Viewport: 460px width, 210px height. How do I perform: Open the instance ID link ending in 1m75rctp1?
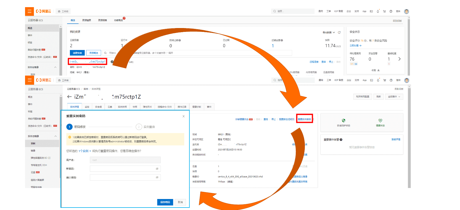pyautogui.click(x=87, y=62)
